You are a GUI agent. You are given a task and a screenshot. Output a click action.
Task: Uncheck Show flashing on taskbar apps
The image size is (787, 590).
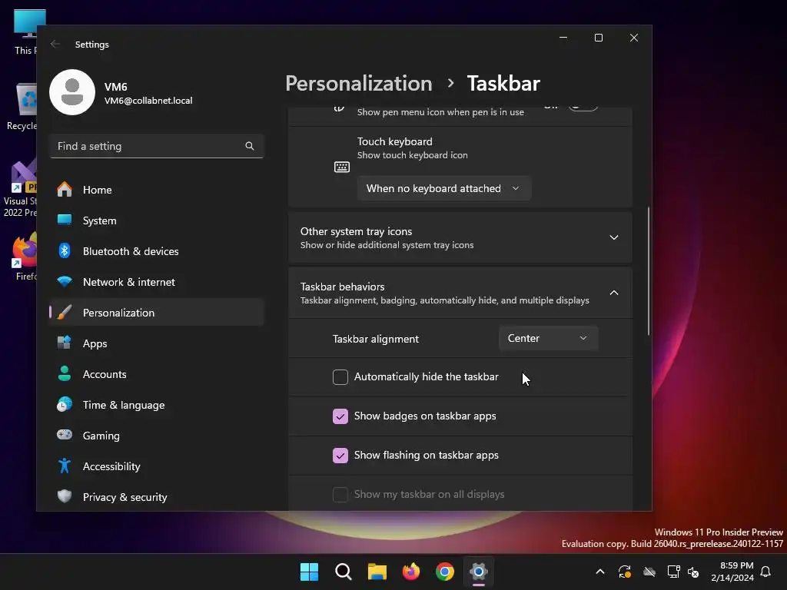(x=340, y=455)
